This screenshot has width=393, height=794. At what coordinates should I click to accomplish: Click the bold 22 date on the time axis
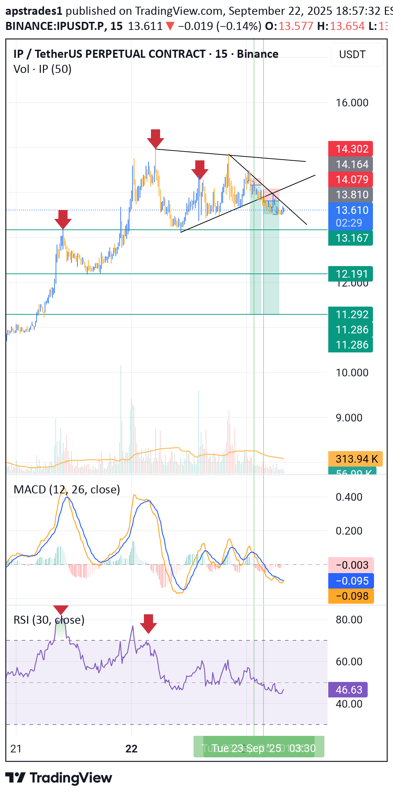click(131, 749)
